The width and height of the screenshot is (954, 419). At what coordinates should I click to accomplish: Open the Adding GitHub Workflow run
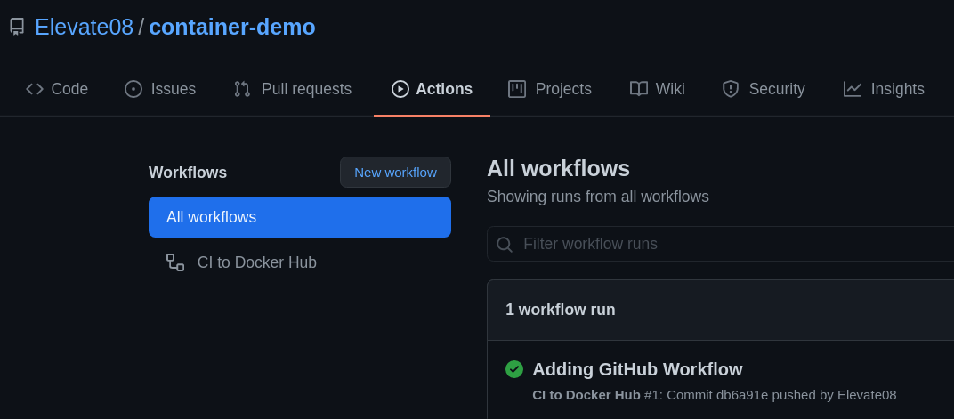[637, 369]
